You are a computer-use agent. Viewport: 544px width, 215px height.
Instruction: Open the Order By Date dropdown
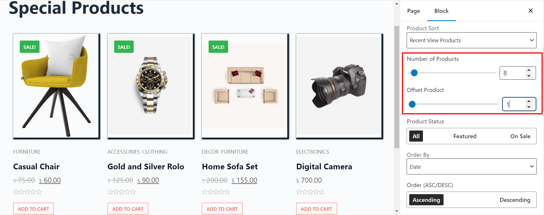471,166
